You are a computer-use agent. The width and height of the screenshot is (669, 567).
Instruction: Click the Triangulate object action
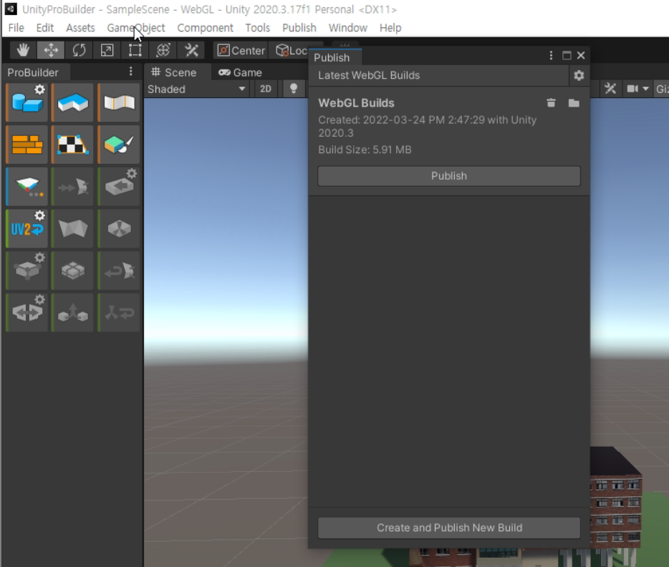tap(72, 229)
